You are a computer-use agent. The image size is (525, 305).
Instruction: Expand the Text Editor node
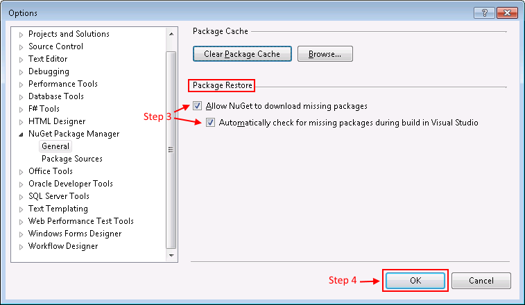point(21,60)
